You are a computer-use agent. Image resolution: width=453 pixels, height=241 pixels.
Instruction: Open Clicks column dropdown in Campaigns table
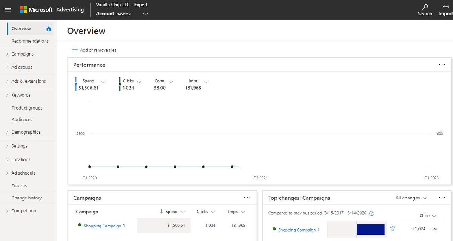(x=213, y=212)
